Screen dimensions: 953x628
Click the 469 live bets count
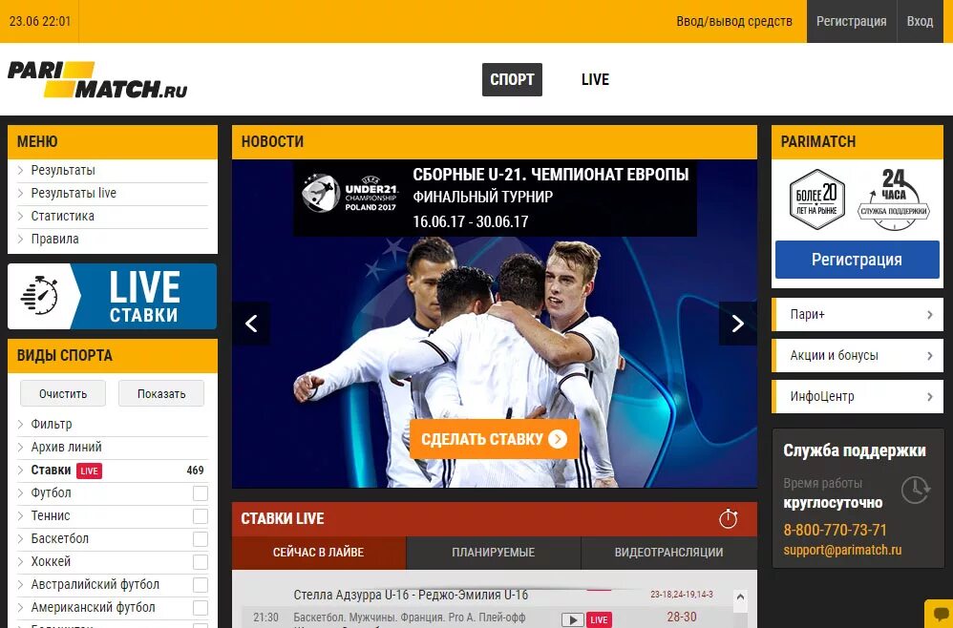click(195, 471)
